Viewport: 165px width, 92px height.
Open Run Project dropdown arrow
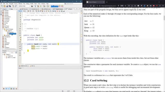[42, 6]
